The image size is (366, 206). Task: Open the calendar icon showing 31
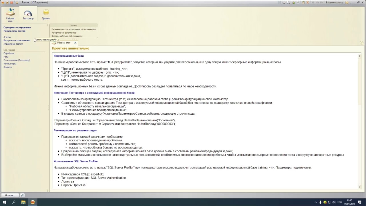click(307, 2)
